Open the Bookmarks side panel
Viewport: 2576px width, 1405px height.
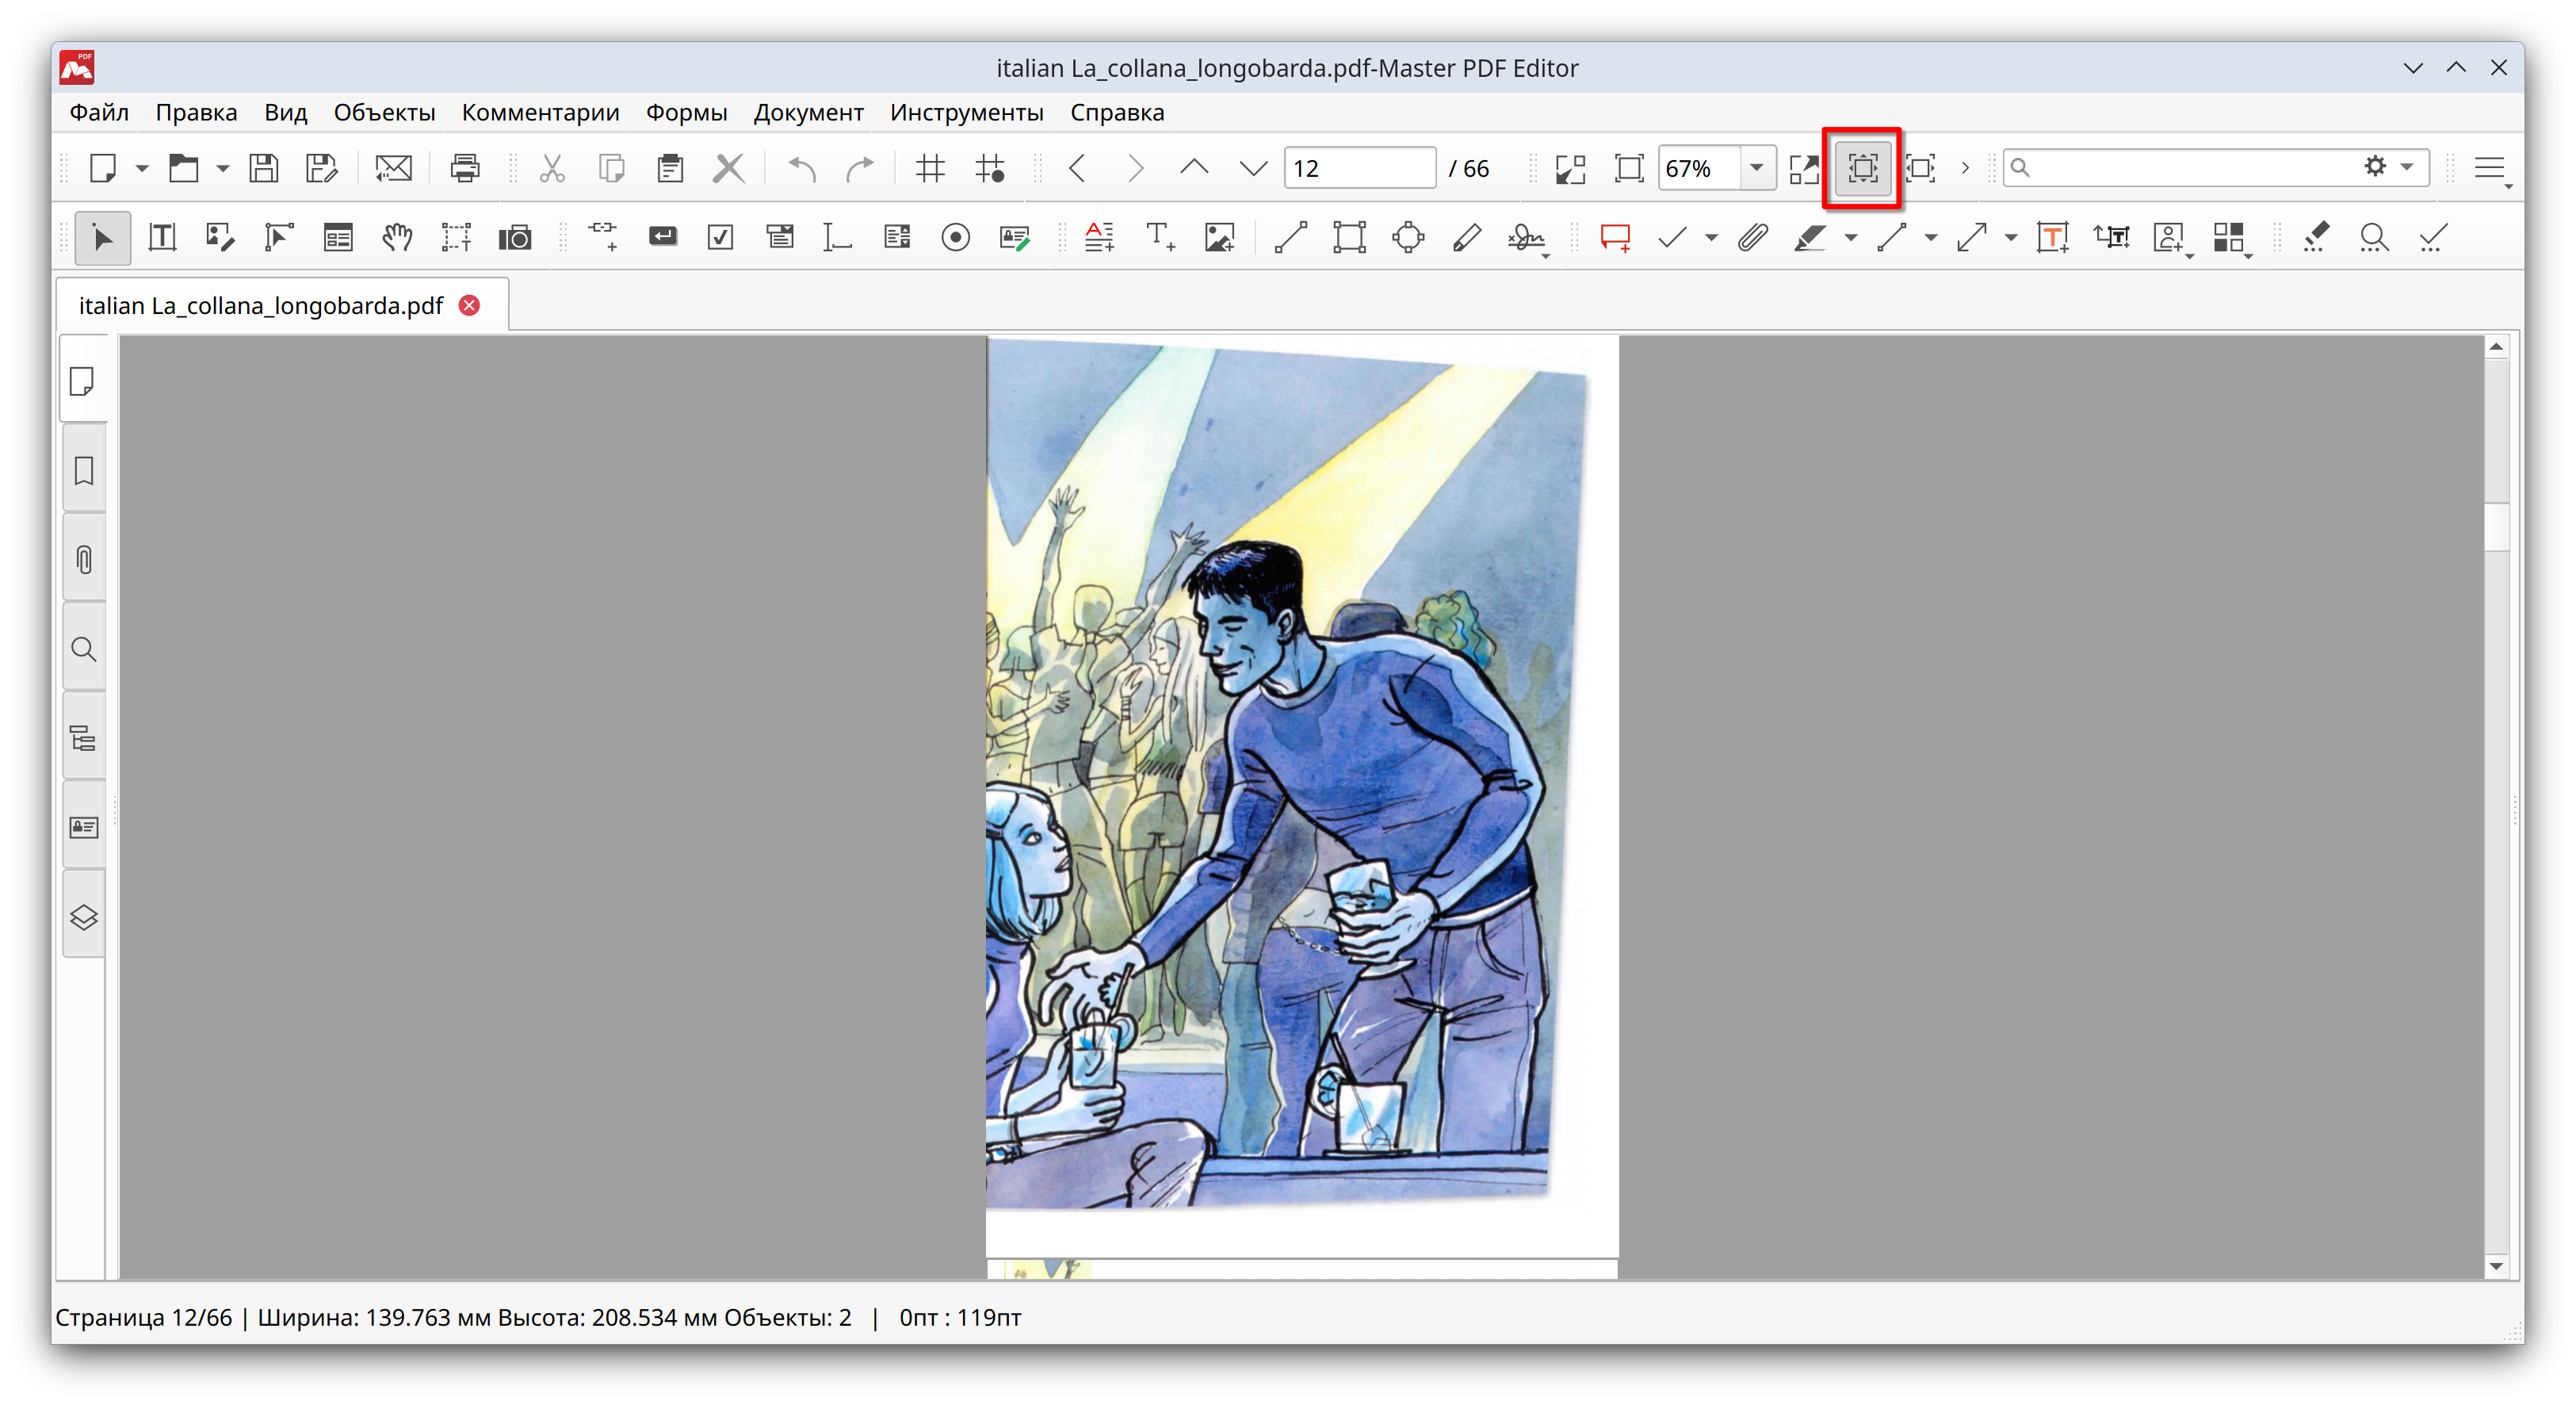click(x=83, y=470)
